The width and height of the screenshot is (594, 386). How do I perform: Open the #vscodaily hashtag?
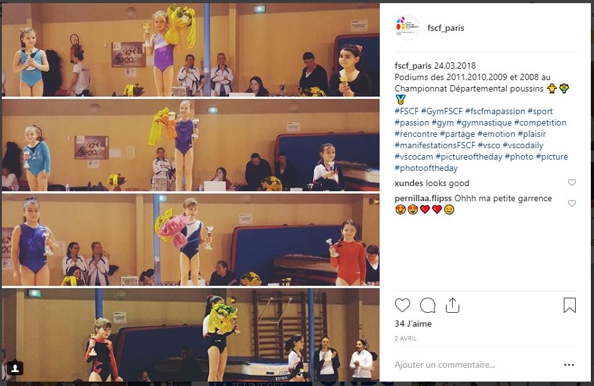click(x=523, y=145)
